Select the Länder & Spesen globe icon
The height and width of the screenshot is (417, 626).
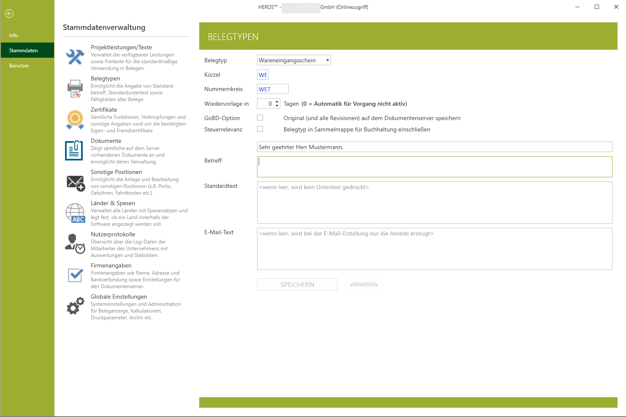coord(75,213)
